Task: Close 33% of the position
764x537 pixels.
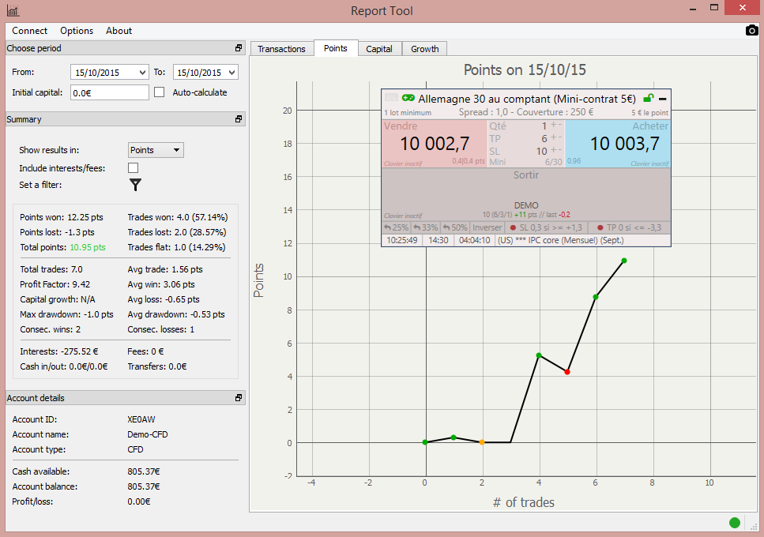Action: tap(426, 227)
